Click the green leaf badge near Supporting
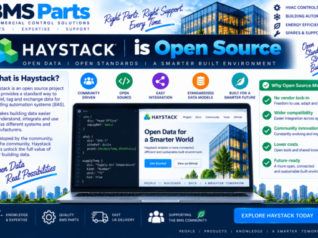 click(201, 214)
